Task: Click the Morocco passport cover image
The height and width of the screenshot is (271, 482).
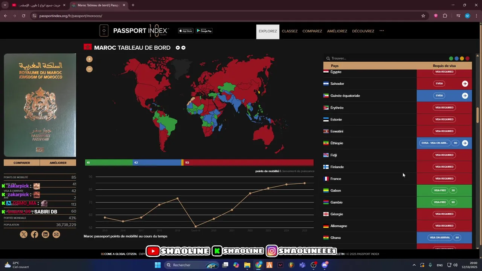Action: [x=40, y=105]
